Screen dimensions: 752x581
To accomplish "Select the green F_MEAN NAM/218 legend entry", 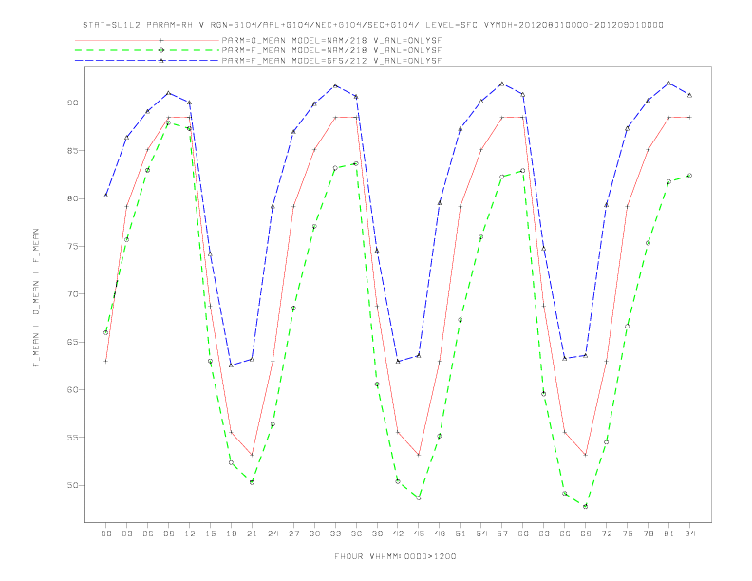I will 258,50.
